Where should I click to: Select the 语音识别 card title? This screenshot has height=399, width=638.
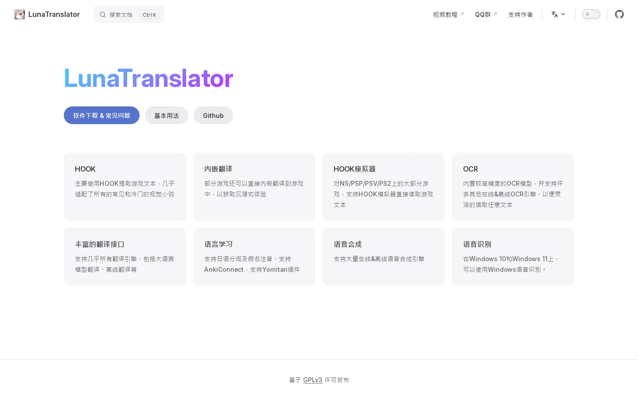pos(477,244)
